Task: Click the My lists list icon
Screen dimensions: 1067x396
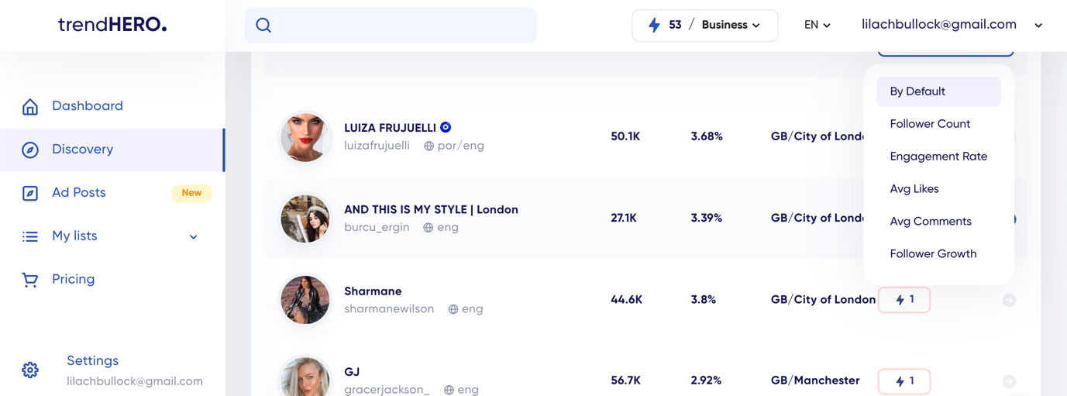Action: click(30, 236)
